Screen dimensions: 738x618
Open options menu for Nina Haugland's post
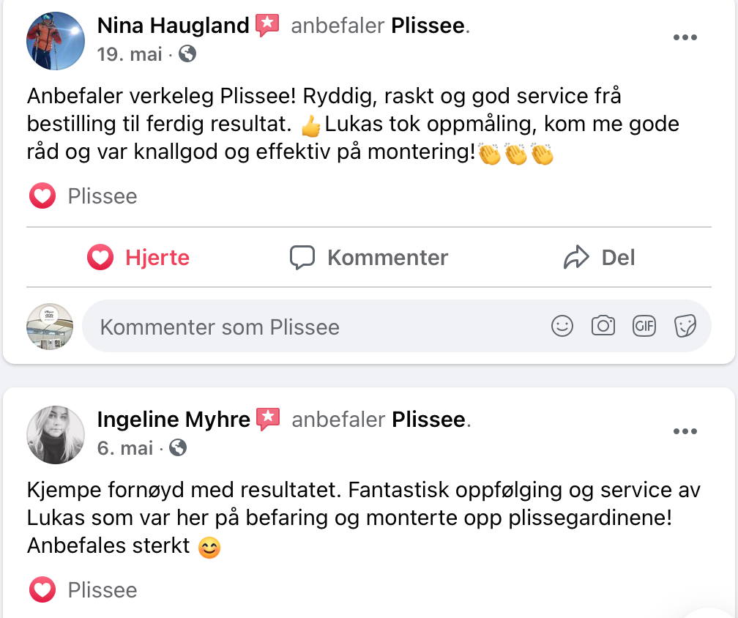tap(685, 39)
